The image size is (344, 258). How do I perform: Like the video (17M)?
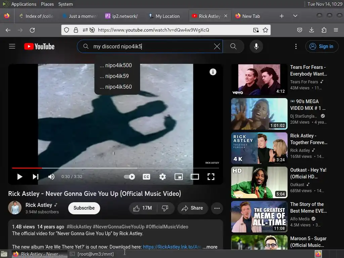click(x=143, y=208)
